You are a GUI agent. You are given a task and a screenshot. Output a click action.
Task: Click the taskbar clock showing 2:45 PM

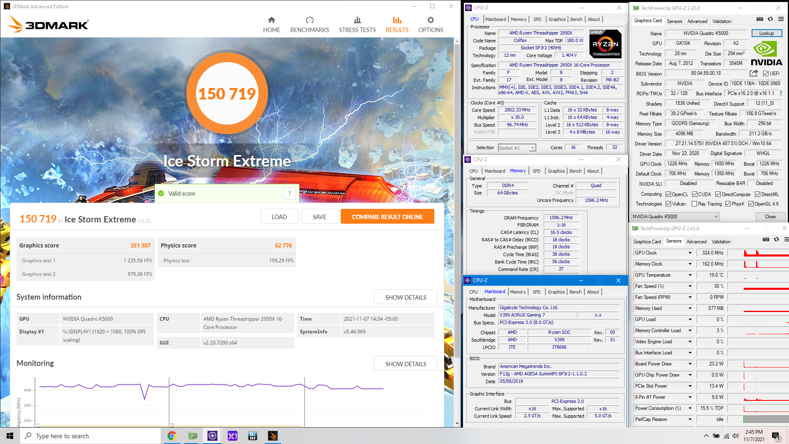click(x=754, y=436)
